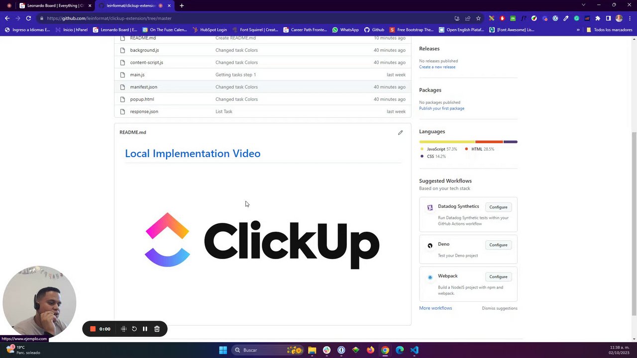The width and height of the screenshot is (637, 358).
Task: Open the Windows Start menu
Action: 223,350
